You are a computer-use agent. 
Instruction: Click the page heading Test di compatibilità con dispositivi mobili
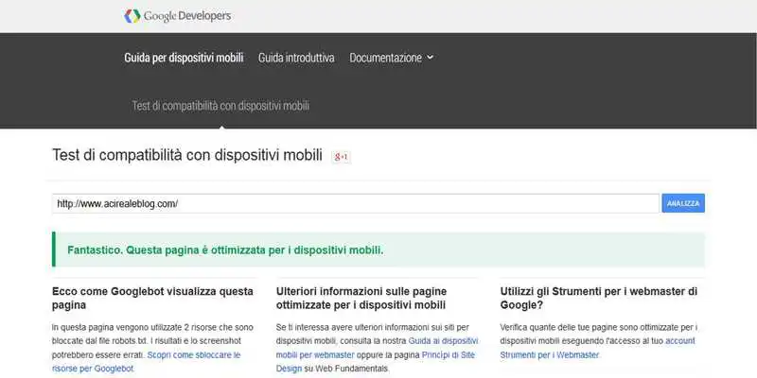[187, 155]
